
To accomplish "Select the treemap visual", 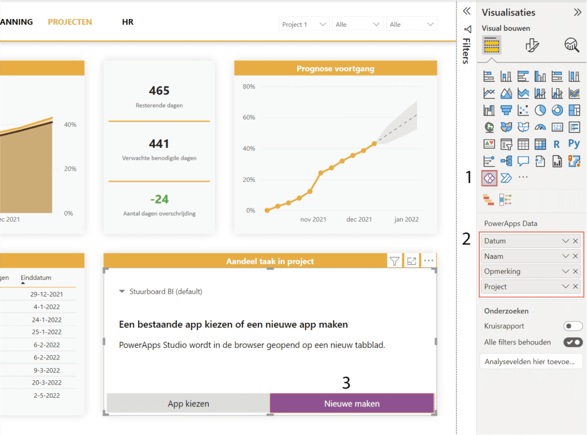I will [574, 110].
